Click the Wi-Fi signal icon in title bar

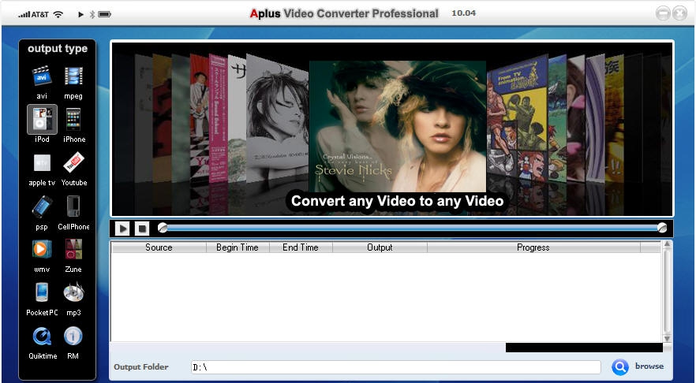click(x=58, y=14)
